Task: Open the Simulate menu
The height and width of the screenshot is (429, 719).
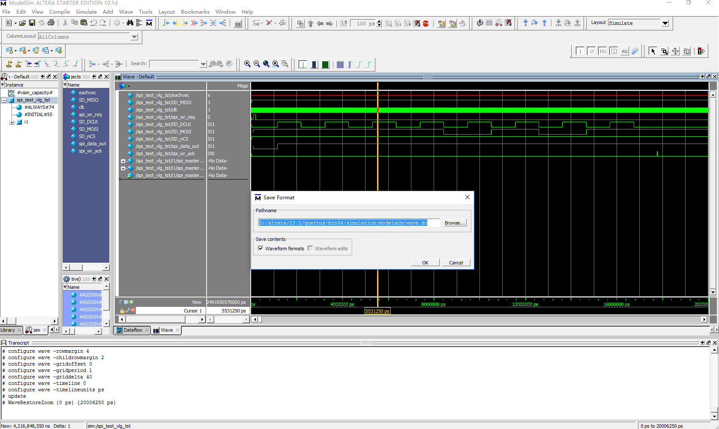Action: pyautogui.click(x=86, y=12)
